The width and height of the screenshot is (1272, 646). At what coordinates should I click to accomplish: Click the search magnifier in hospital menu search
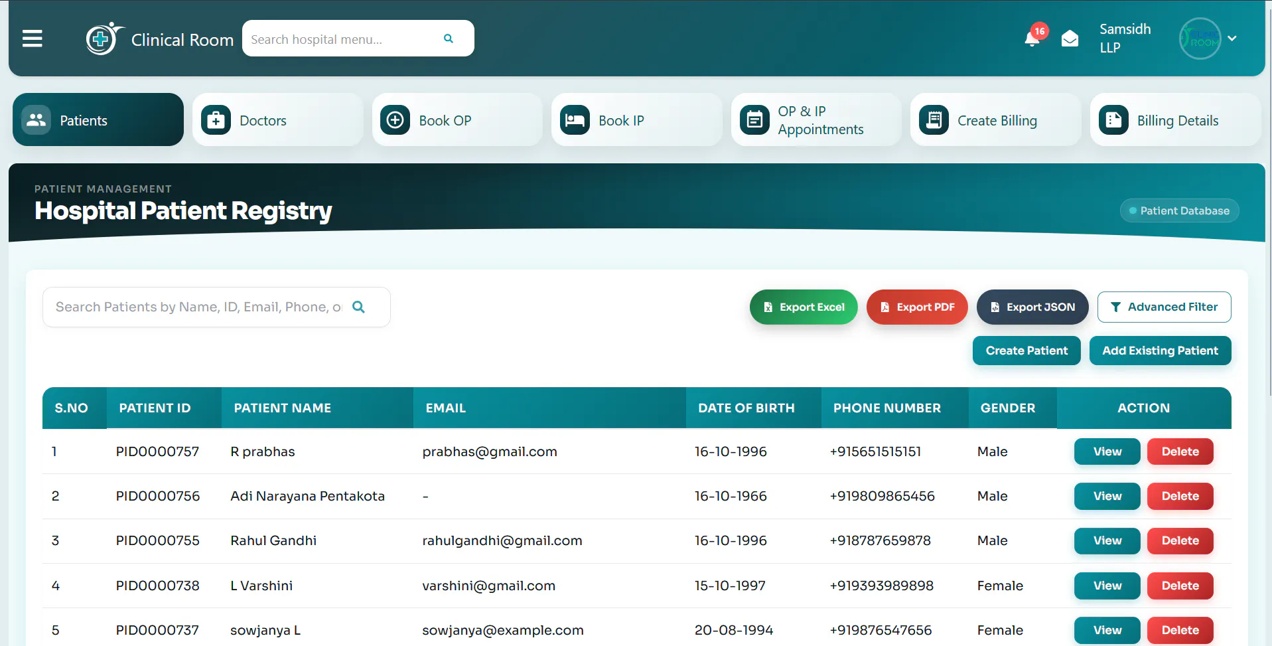[449, 39]
